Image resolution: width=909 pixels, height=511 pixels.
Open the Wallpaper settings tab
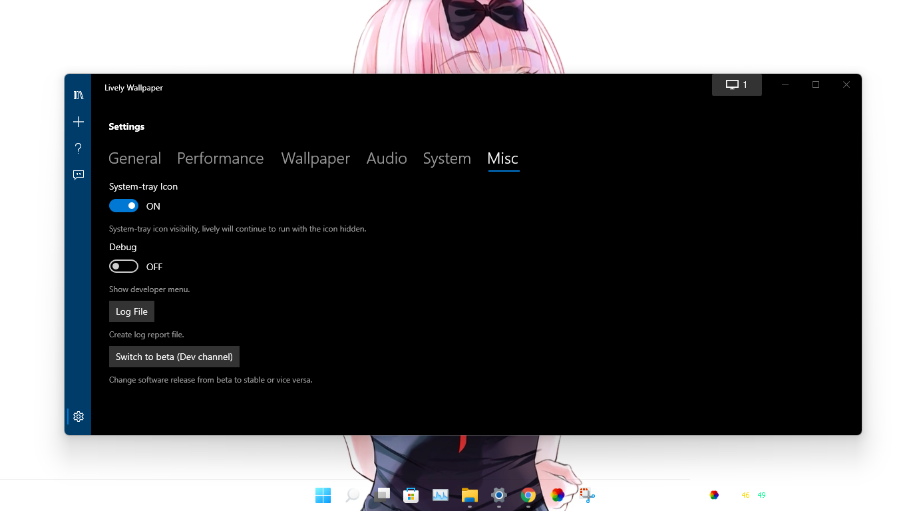pyautogui.click(x=315, y=158)
